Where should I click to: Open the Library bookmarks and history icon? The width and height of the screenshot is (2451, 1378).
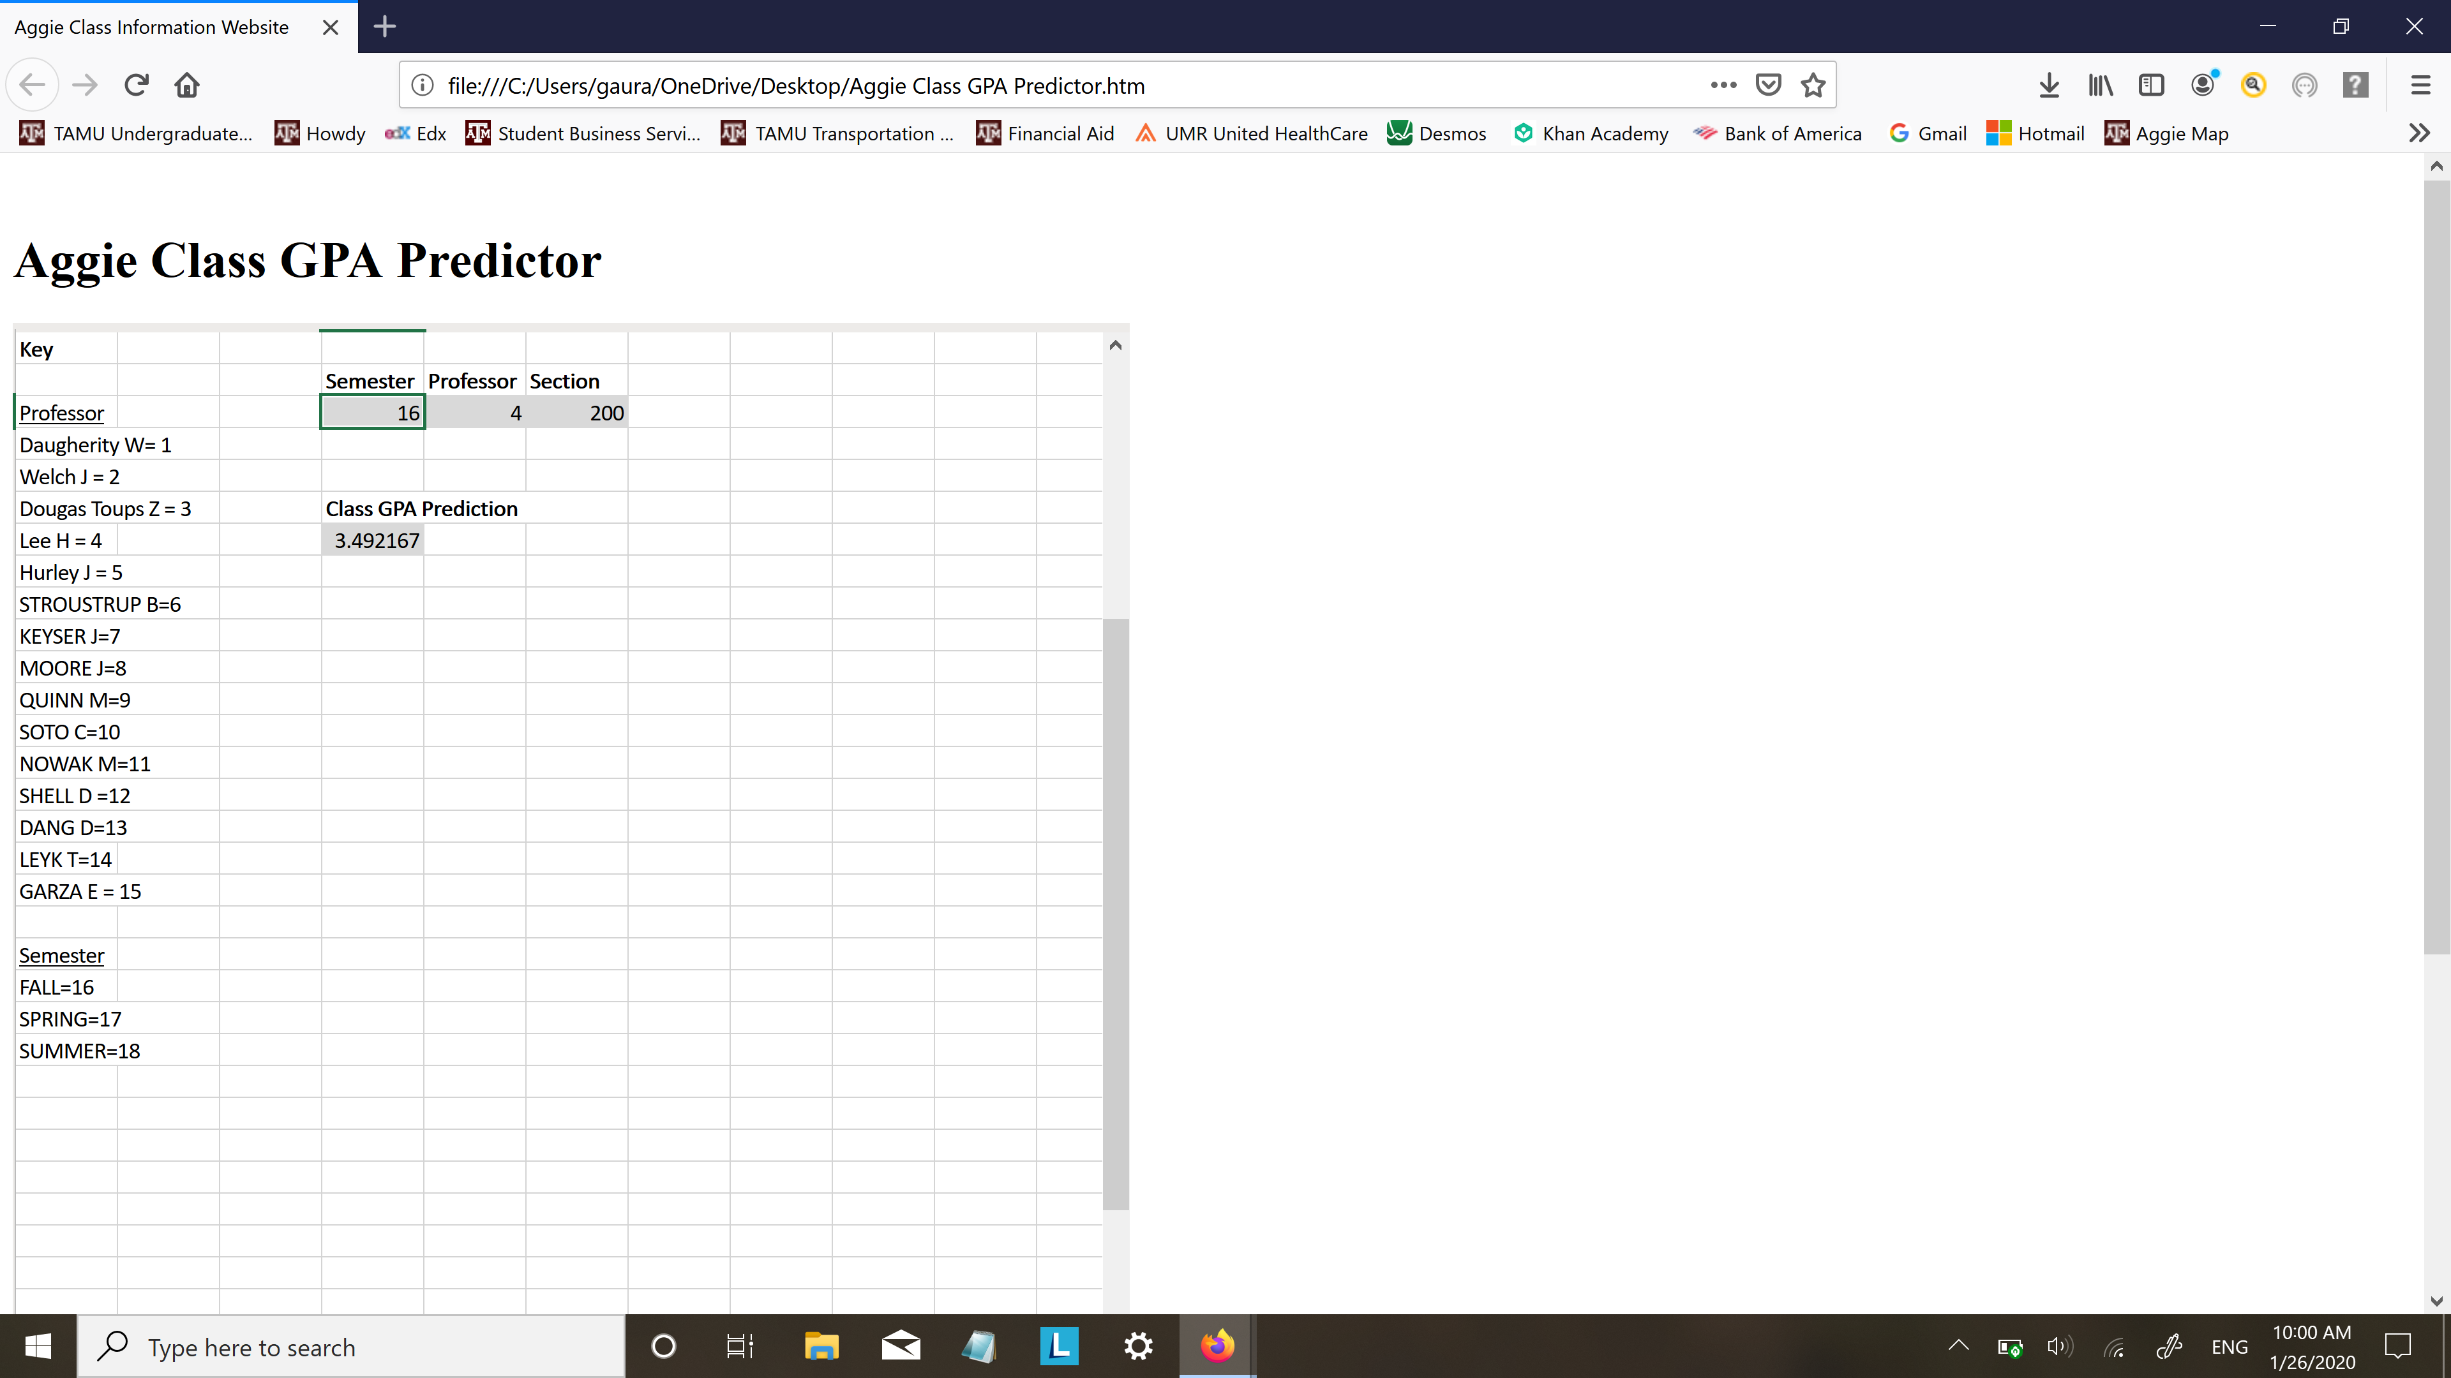tap(2100, 85)
